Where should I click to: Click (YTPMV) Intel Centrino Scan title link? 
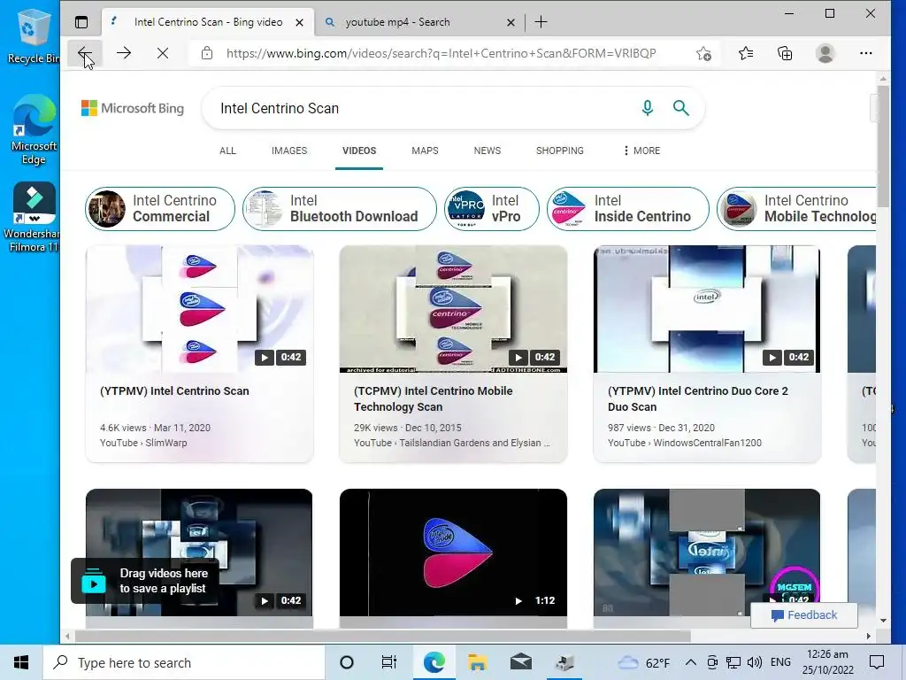point(174,390)
